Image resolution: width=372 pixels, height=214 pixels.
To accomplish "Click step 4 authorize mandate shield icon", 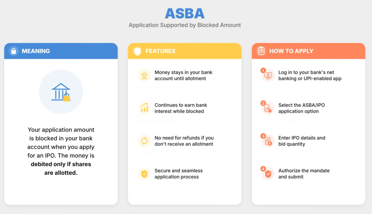I will [x=268, y=174].
